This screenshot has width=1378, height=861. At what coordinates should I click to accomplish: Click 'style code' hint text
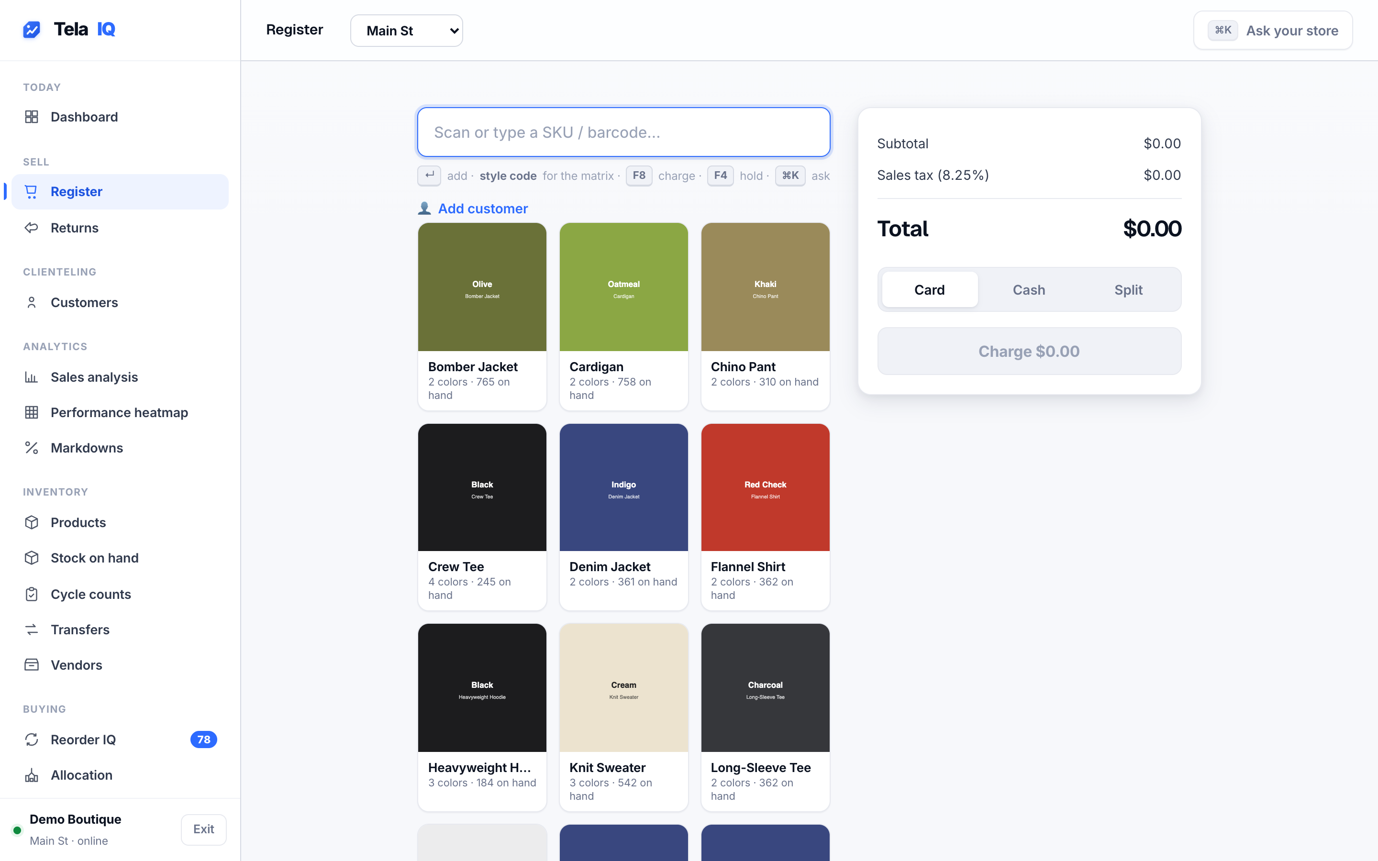click(x=508, y=176)
